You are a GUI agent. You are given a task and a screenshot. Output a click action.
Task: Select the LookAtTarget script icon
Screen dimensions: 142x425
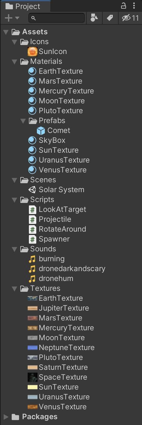tap(32, 210)
